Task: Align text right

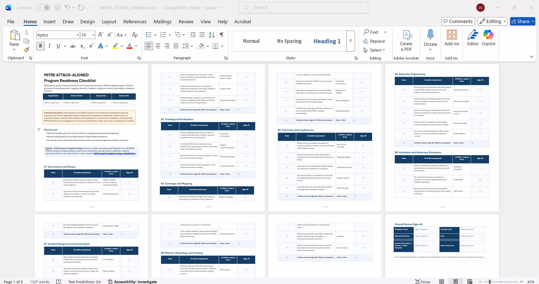Action: click(167, 46)
